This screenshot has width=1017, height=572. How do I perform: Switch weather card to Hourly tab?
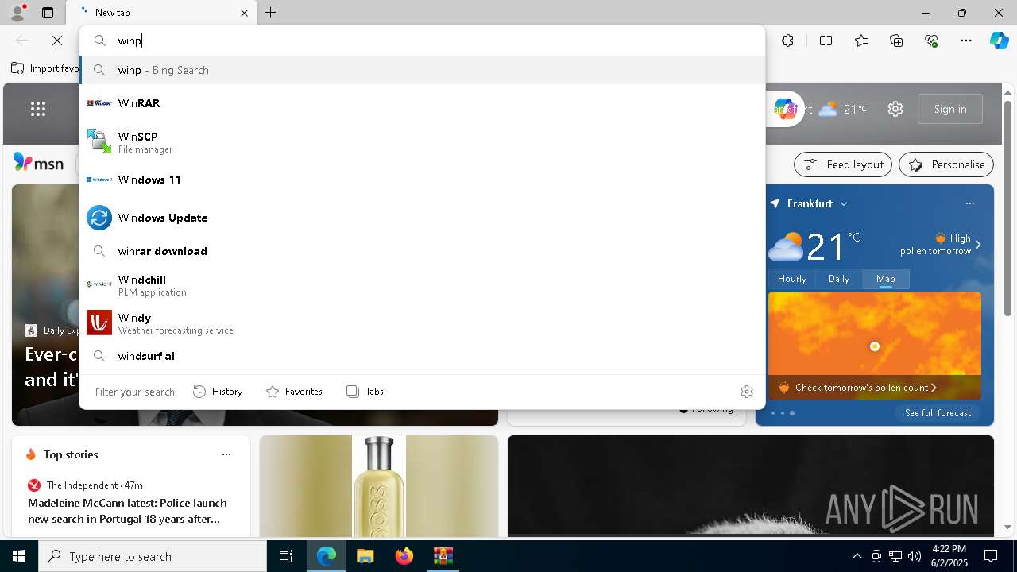pyautogui.click(x=792, y=279)
